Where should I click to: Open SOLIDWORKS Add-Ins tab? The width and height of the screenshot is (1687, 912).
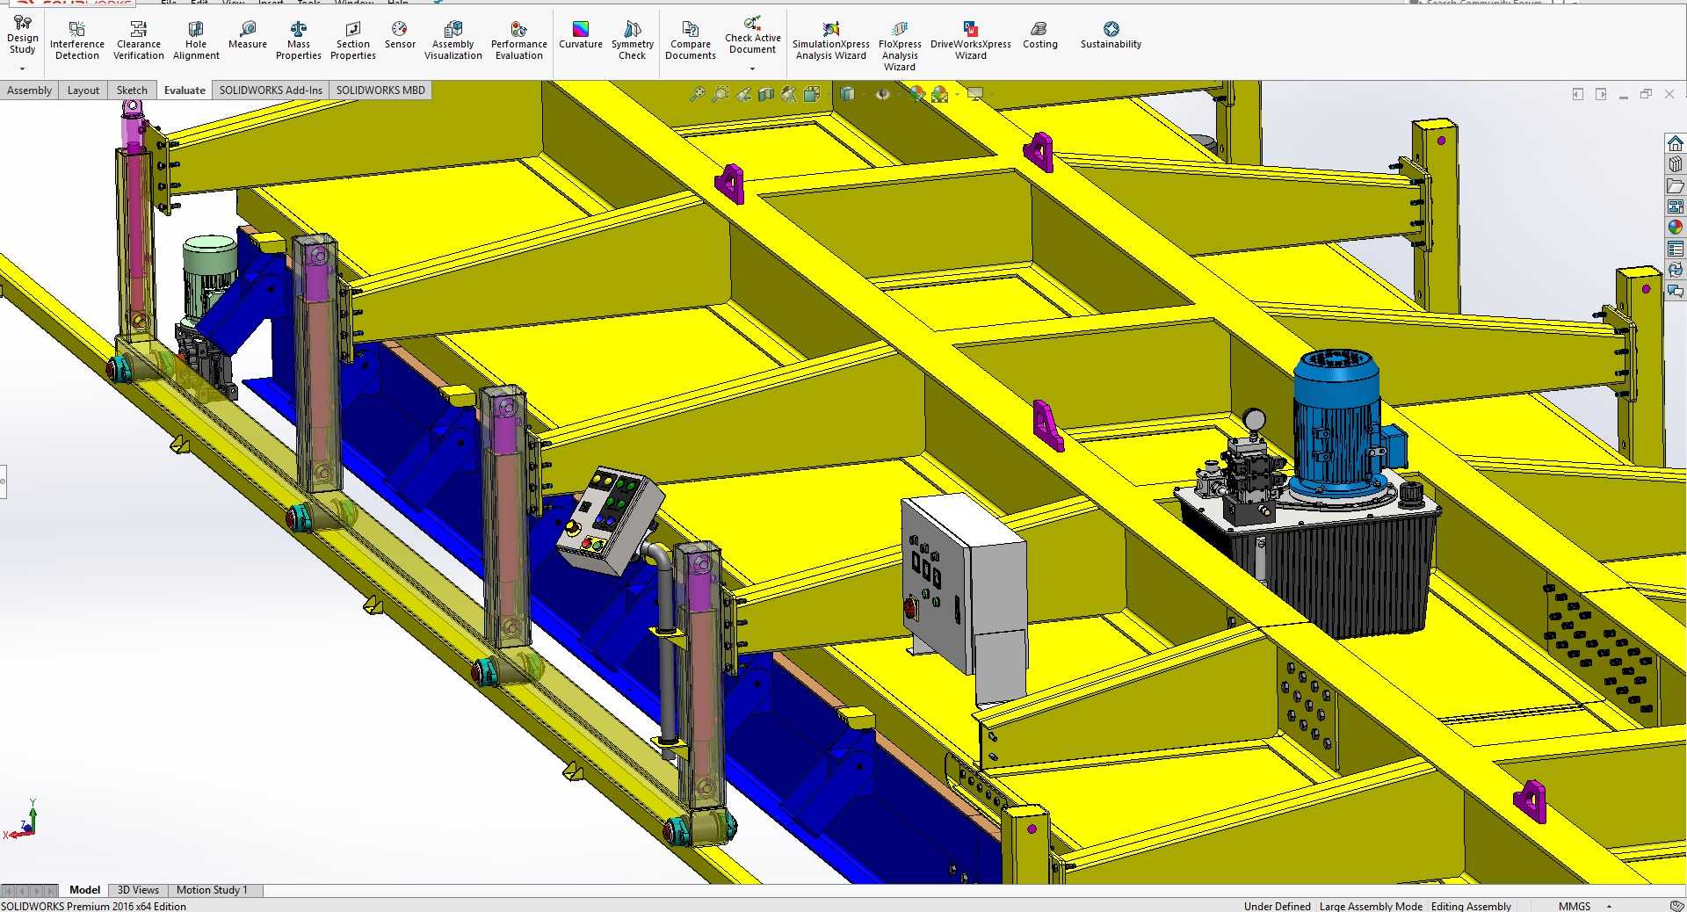(x=271, y=90)
